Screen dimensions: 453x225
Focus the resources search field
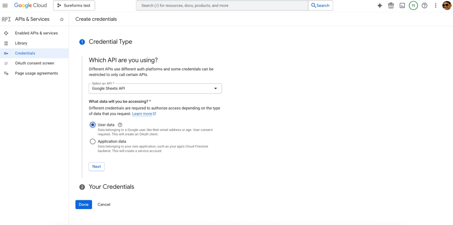(222, 5)
